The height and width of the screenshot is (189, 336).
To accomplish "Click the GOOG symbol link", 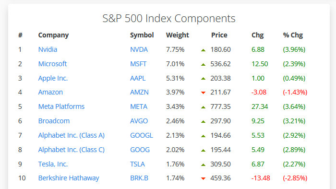I will (x=140, y=150).
